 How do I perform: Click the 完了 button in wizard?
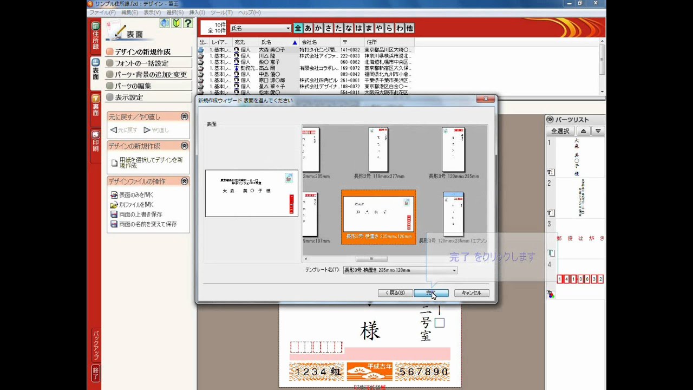coord(431,293)
